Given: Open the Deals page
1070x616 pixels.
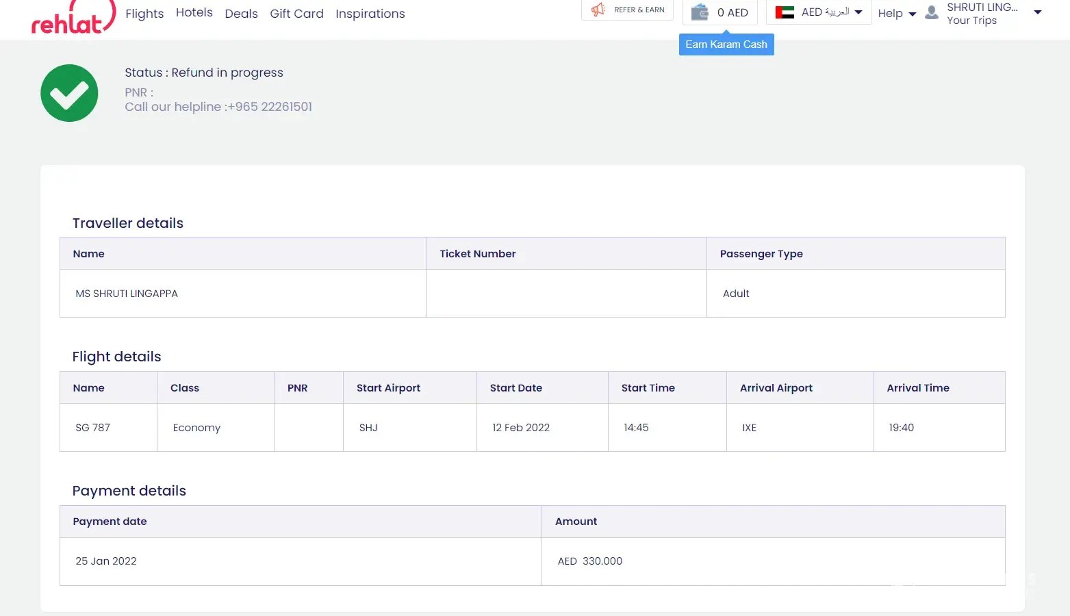Looking at the screenshot, I should click(x=241, y=14).
